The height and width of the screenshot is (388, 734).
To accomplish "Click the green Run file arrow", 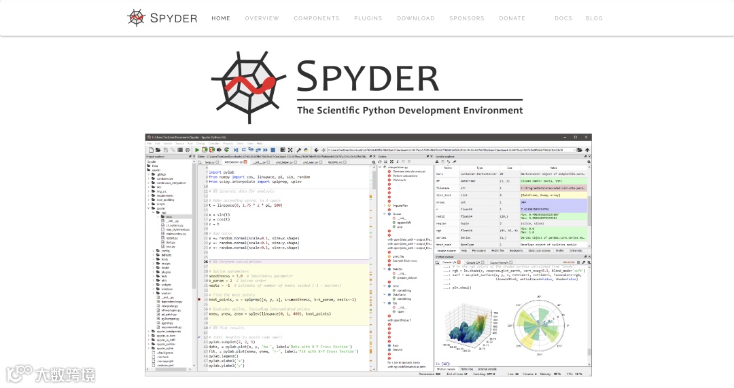I will point(197,150).
